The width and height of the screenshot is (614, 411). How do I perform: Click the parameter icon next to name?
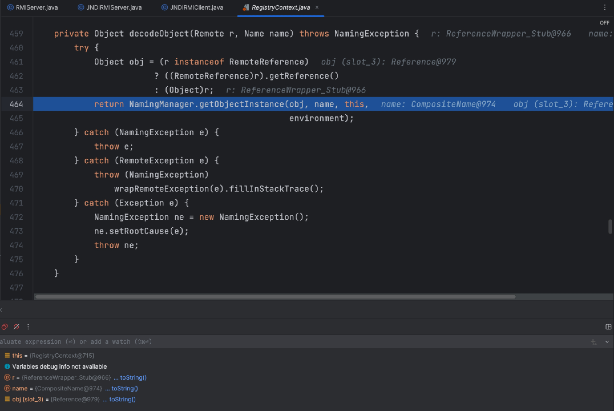[7, 388]
